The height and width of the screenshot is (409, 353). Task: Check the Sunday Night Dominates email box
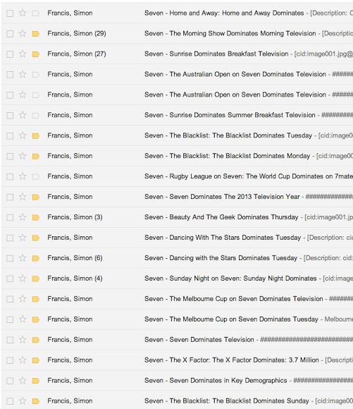10,279
